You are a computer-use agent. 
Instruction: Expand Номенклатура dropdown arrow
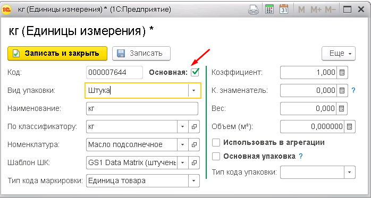point(183,144)
